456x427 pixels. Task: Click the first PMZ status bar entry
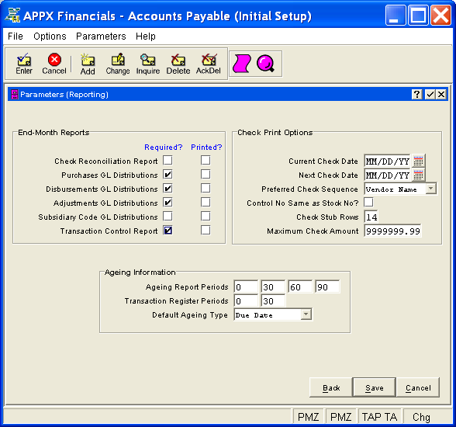(x=309, y=417)
